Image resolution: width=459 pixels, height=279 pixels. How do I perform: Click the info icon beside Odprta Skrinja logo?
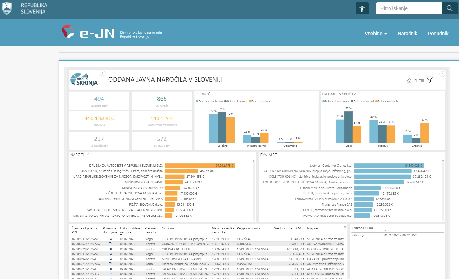pyautogui.click(x=103, y=73)
